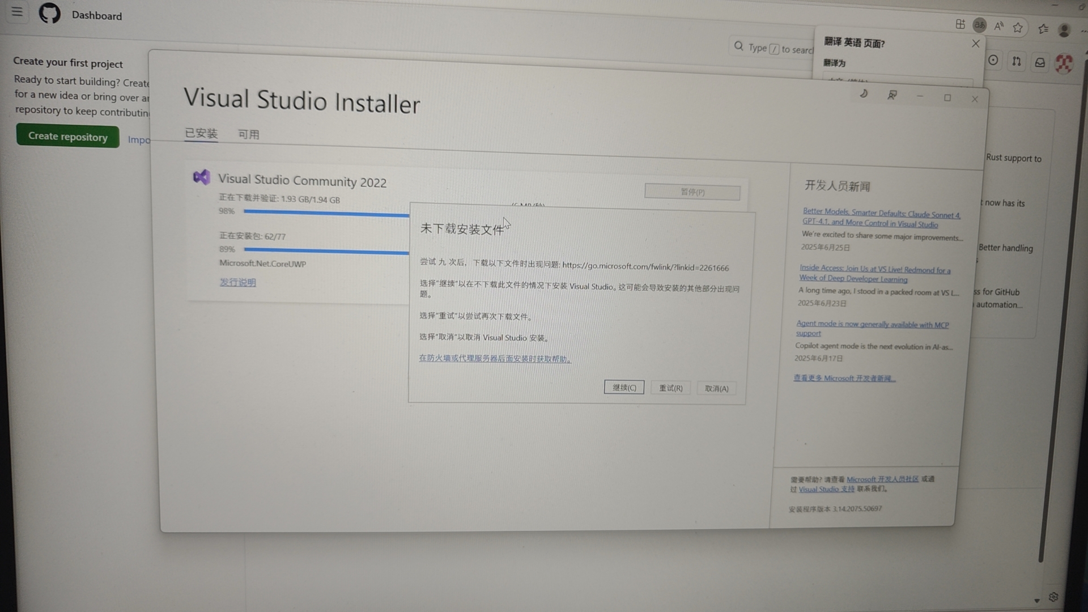Image resolution: width=1088 pixels, height=612 pixels.
Task: Open the GitHub notifications inbox icon
Action: coord(1040,63)
